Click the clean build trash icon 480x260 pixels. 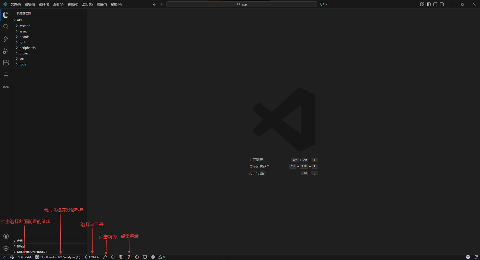[121, 257]
